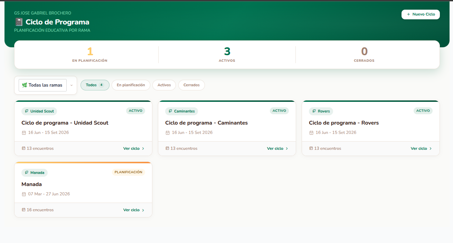Screen dimensions: 453x243
Task: Click the leaf icon in Caminantes badge
Action: click(170, 111)
